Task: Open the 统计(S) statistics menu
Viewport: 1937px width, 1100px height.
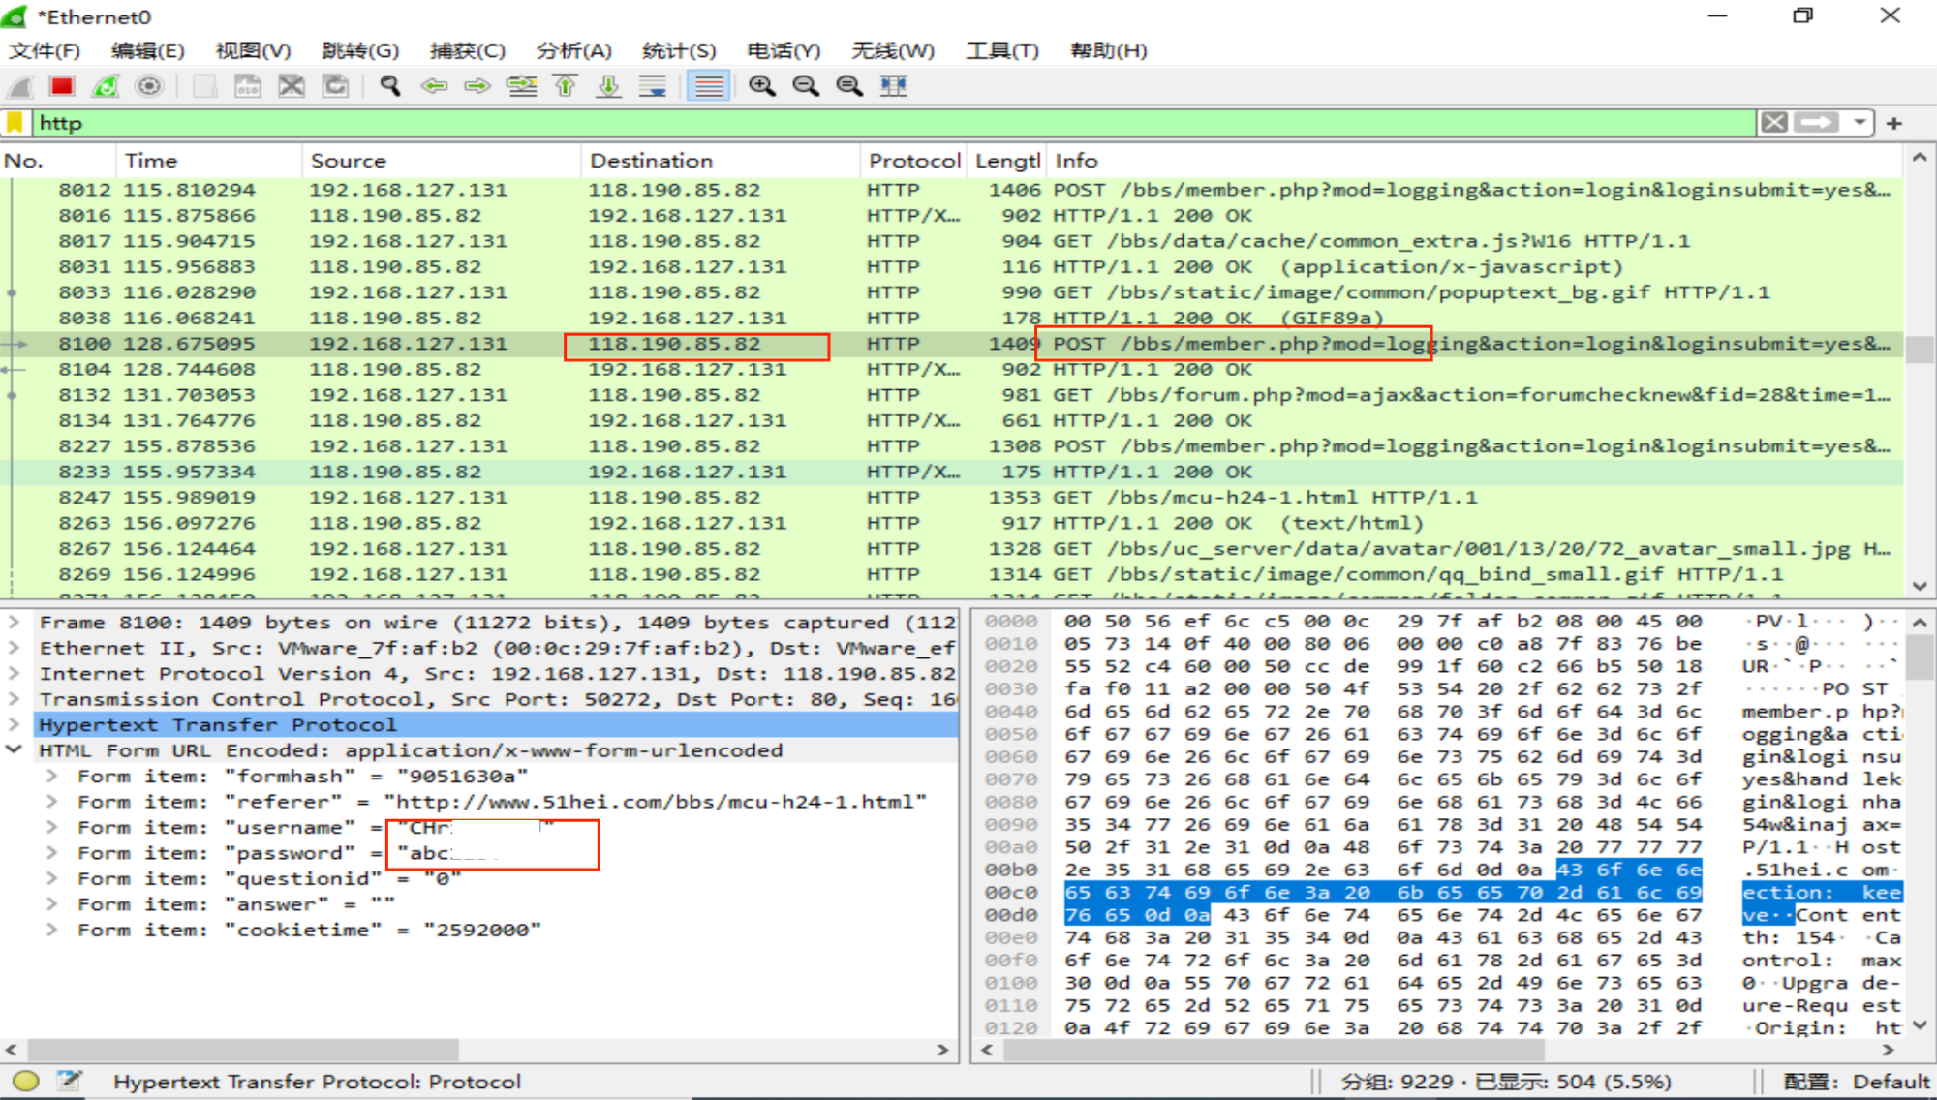Action: pyautogui.click(x=678, y=50)
